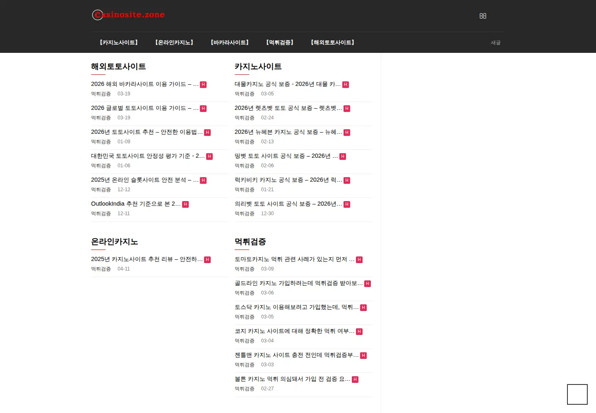Open the 【바카라사이트】 menu item
This screenshot has width=596, height=413.
coord(230,43)
